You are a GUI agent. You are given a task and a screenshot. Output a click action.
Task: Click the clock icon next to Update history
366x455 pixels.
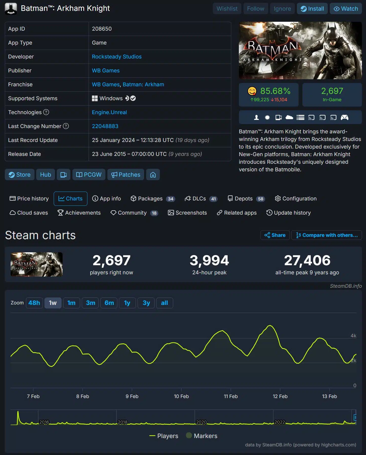click(269, 213)
